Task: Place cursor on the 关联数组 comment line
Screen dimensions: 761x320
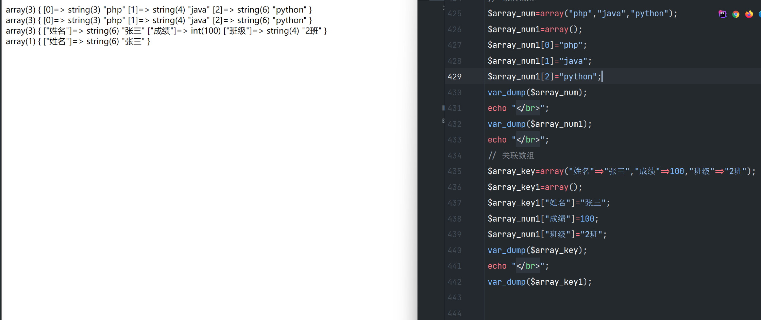Action: [x=518, y=156]
